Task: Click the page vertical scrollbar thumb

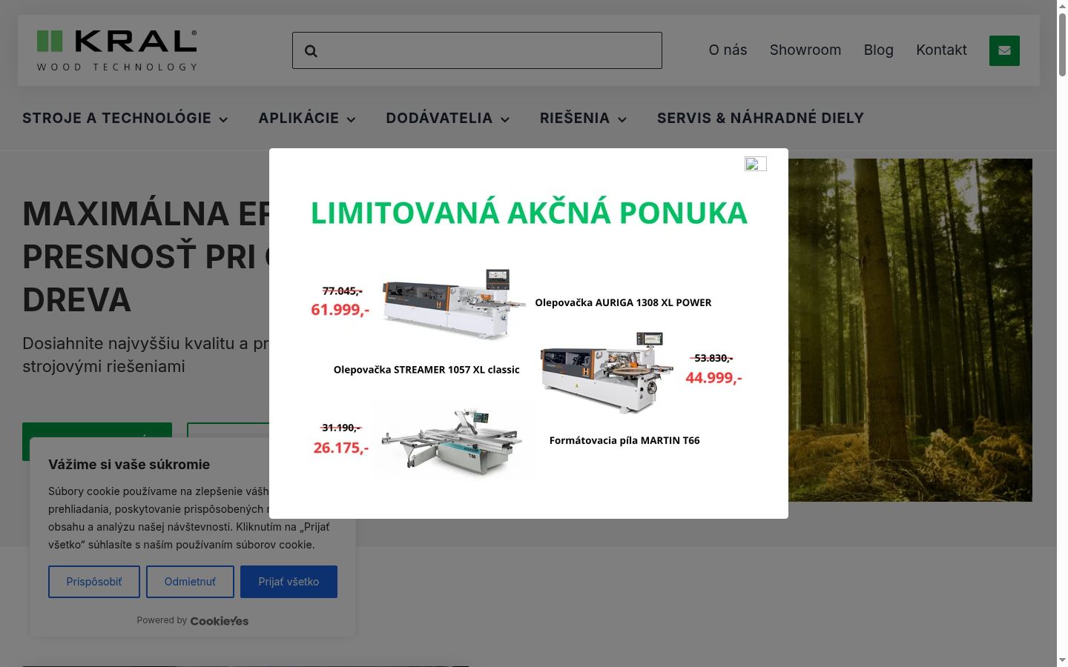Action: pos(1062,44)
